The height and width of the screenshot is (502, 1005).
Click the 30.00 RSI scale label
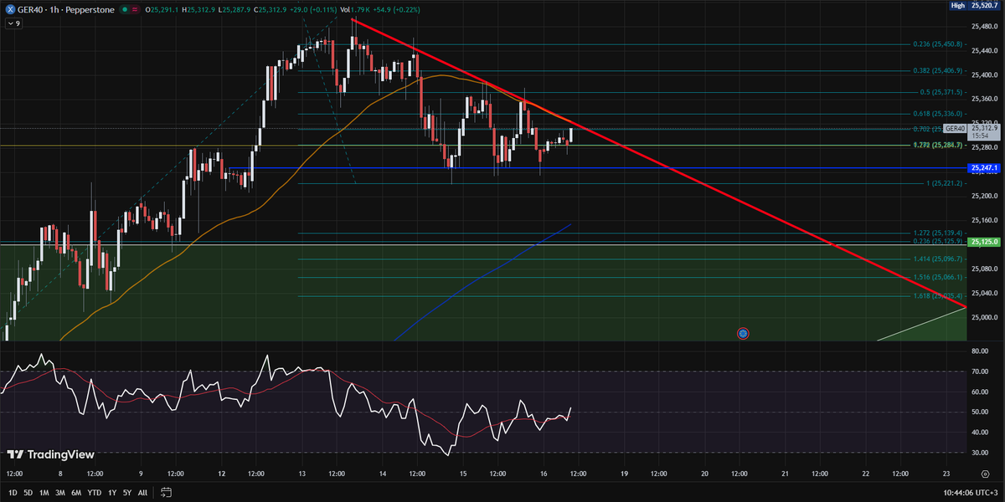coord(982,453)
